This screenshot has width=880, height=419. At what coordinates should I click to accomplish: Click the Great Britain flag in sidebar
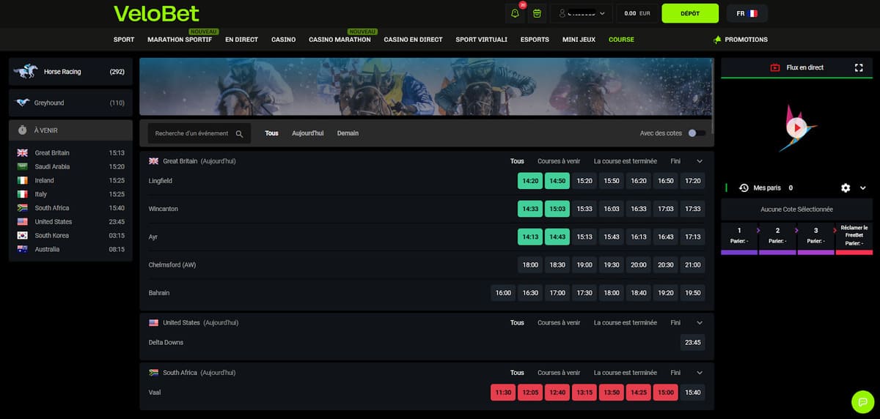click(22, 153)
